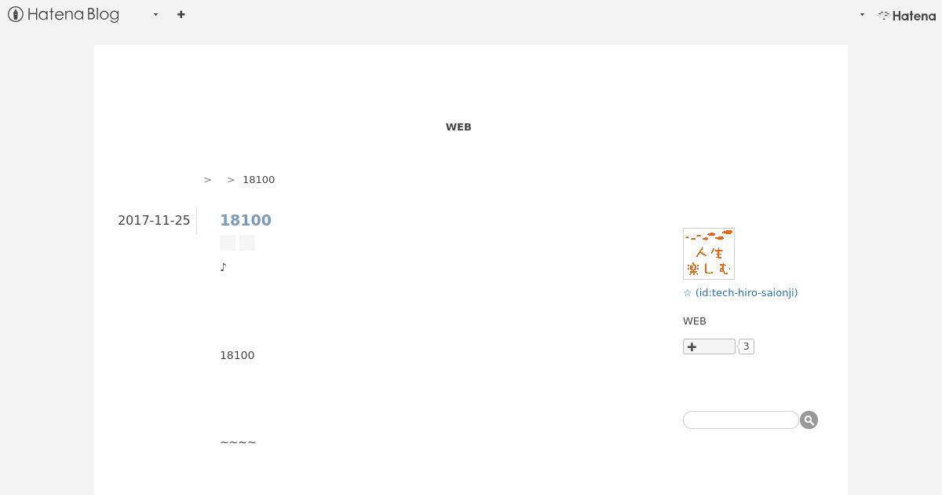942x495 pixels.
Task: Click the plus icon in header bar
Action: (x=181, y=14)
